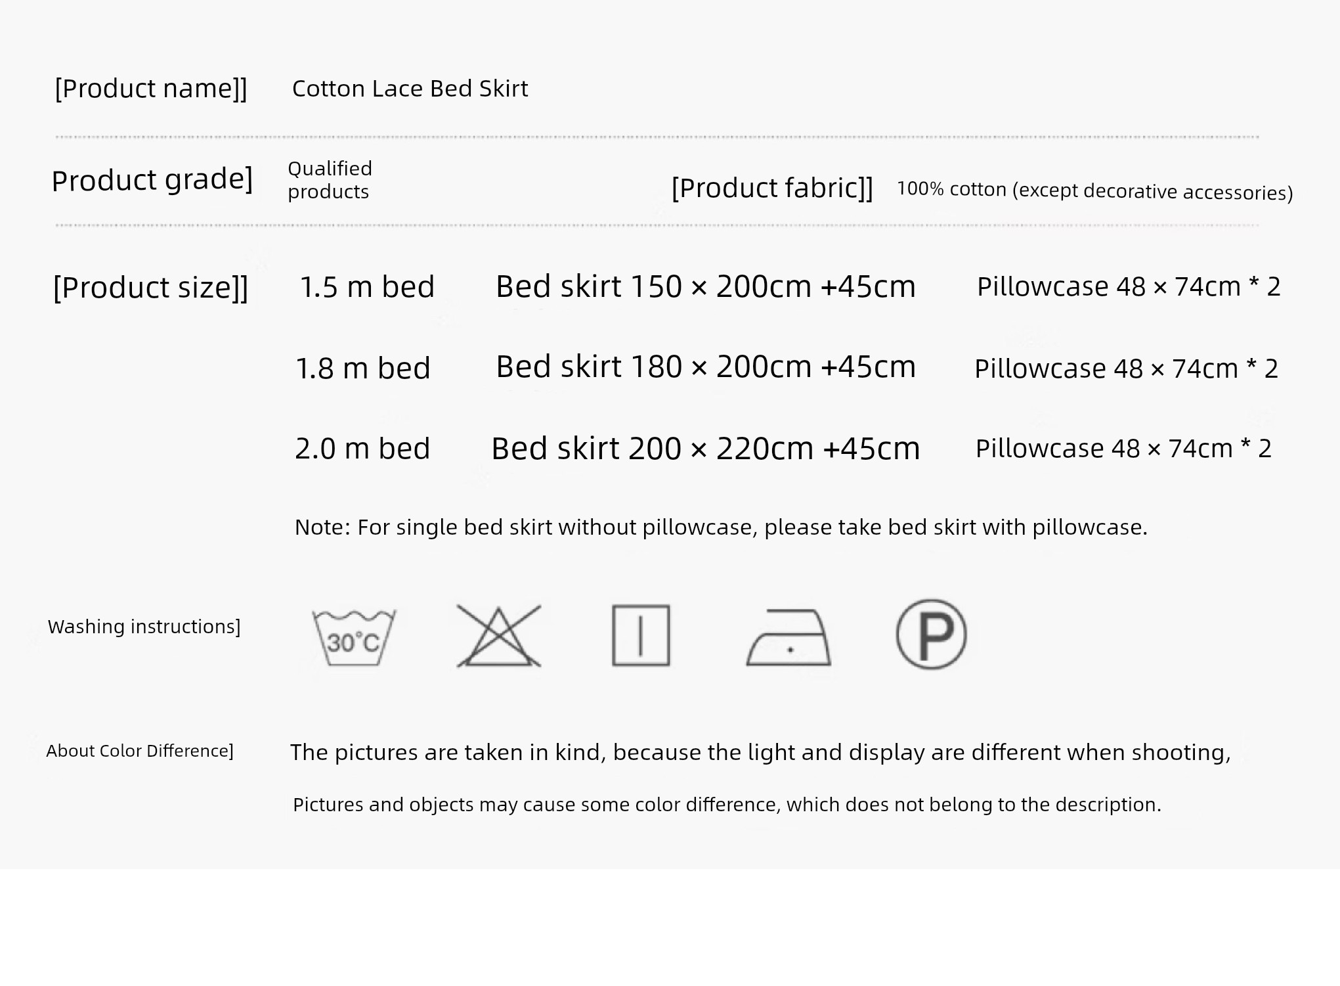Click the pillowcase size in 1.5 m row
Image resolution: width=1340 pixels, height=986 pixels.
coord(1129,287)
